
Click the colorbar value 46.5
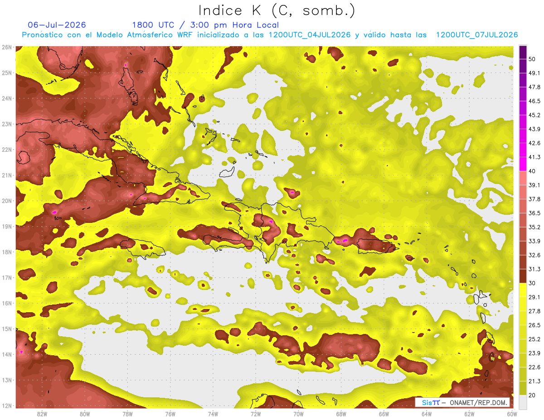(534, 101)
